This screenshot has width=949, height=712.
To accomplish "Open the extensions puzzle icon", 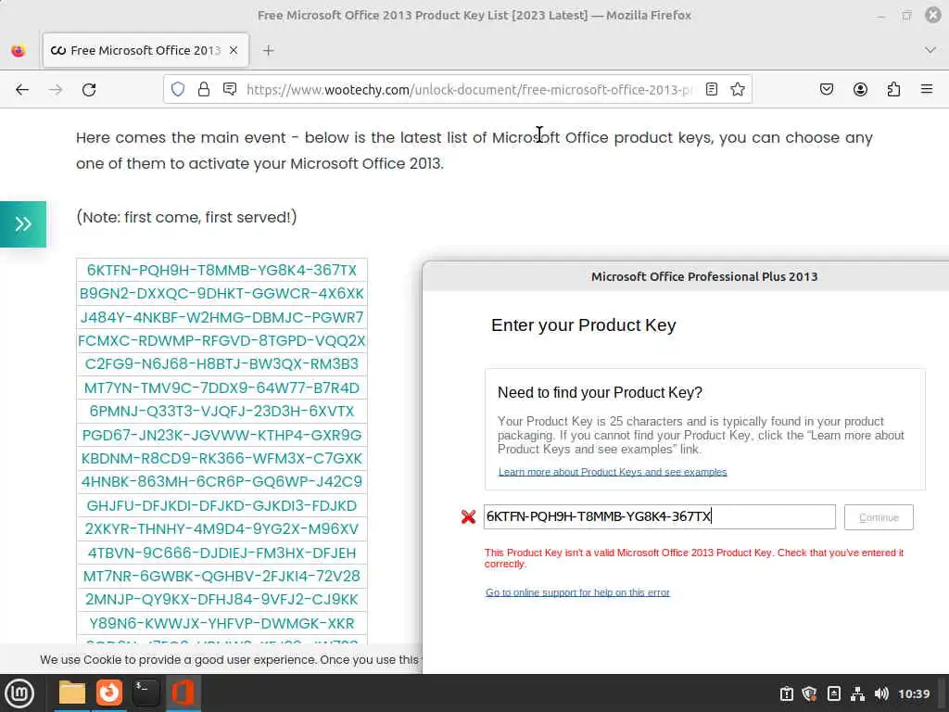I will pos(893,90).
